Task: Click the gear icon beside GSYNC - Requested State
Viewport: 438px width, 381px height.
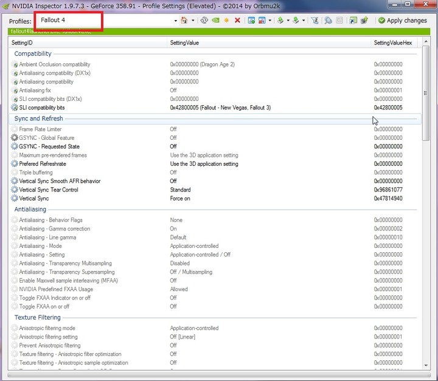Action: coord(14,146)
